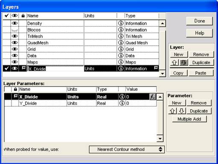Viewport: 218px width, 164px height.
Task: Hide the Data layer eye icon
Action: [15, 55]
